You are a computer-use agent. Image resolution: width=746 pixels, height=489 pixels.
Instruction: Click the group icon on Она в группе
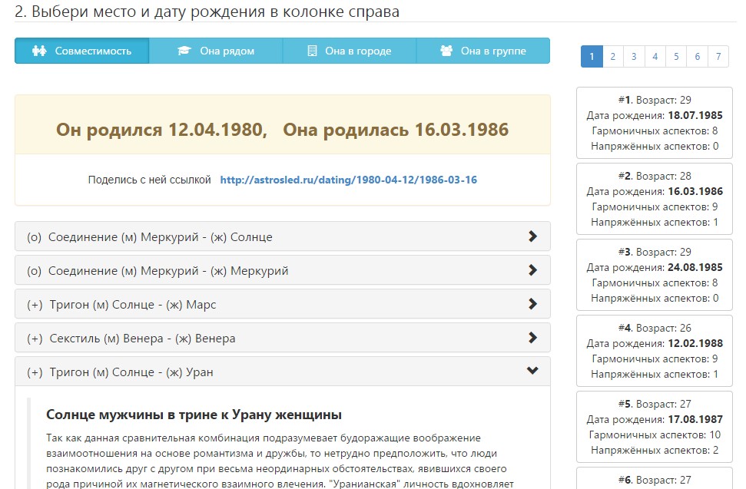point(446,51)
